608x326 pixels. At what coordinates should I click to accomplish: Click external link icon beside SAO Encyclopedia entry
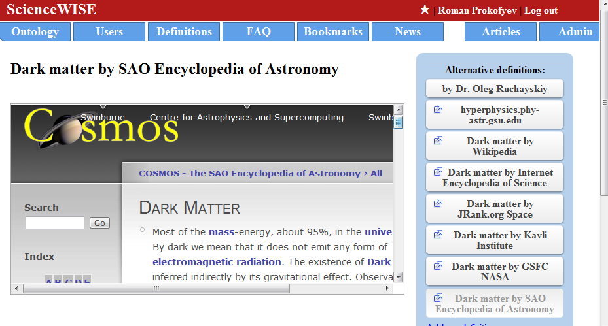tap(438, 298)
